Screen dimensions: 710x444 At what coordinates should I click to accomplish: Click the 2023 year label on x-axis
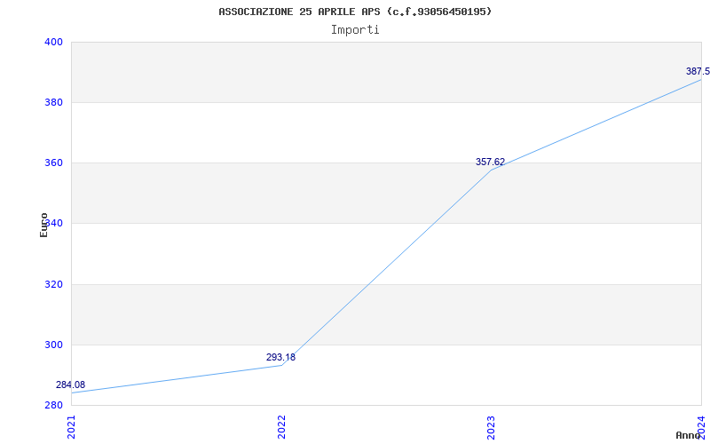[492, 426]
